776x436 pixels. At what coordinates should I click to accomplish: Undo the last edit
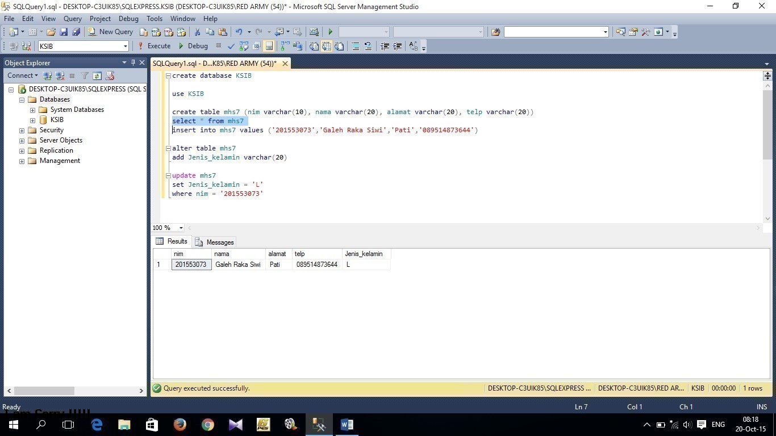click(239, 32)
